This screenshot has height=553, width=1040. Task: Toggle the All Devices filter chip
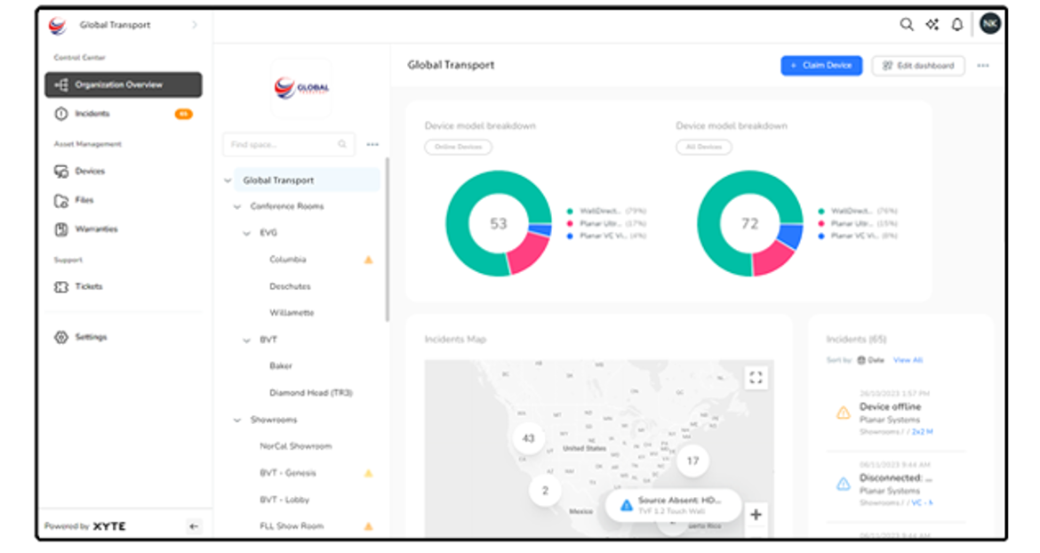tap(703, 147)
